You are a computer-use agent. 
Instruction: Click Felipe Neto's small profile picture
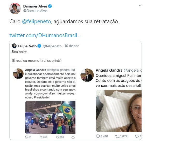coord(14,46)
